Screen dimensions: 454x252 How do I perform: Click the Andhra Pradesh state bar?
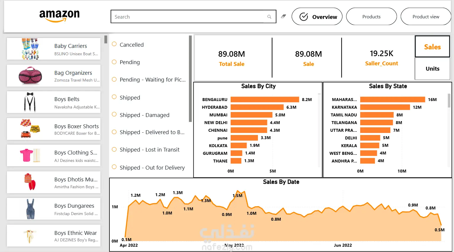point(368,161)
